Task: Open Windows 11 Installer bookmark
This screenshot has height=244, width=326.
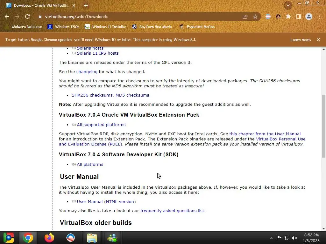Action: [105, 27]
